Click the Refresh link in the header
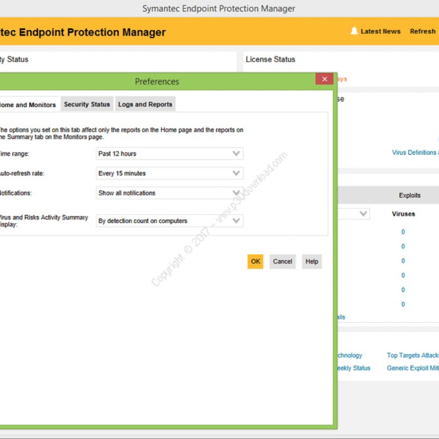This screenshot has width=439, height=439. 422,31
